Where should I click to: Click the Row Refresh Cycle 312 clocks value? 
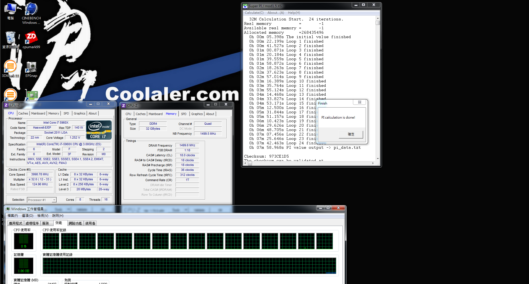click(x=187, y=175)
